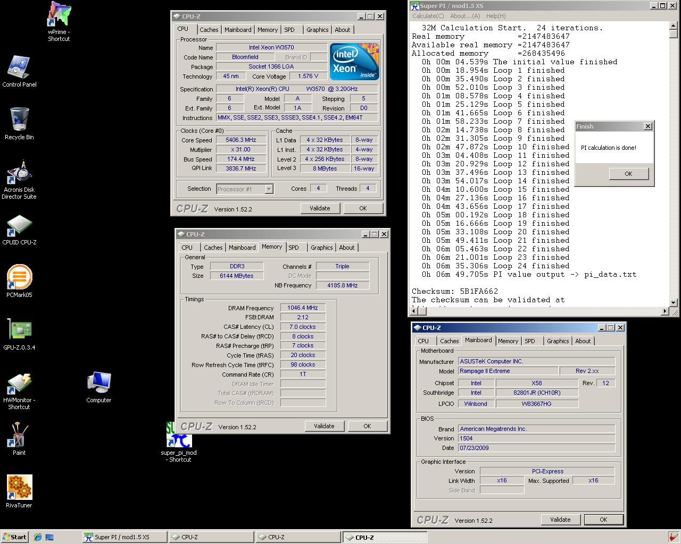Select the GPU-Z.0.3.4 desktop icon
This screenshot has width=681, height=544.
tap(19, 334)
